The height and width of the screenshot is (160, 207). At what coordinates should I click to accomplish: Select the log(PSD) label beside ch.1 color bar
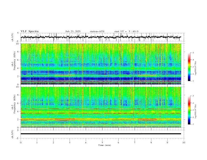coord(196,68)
